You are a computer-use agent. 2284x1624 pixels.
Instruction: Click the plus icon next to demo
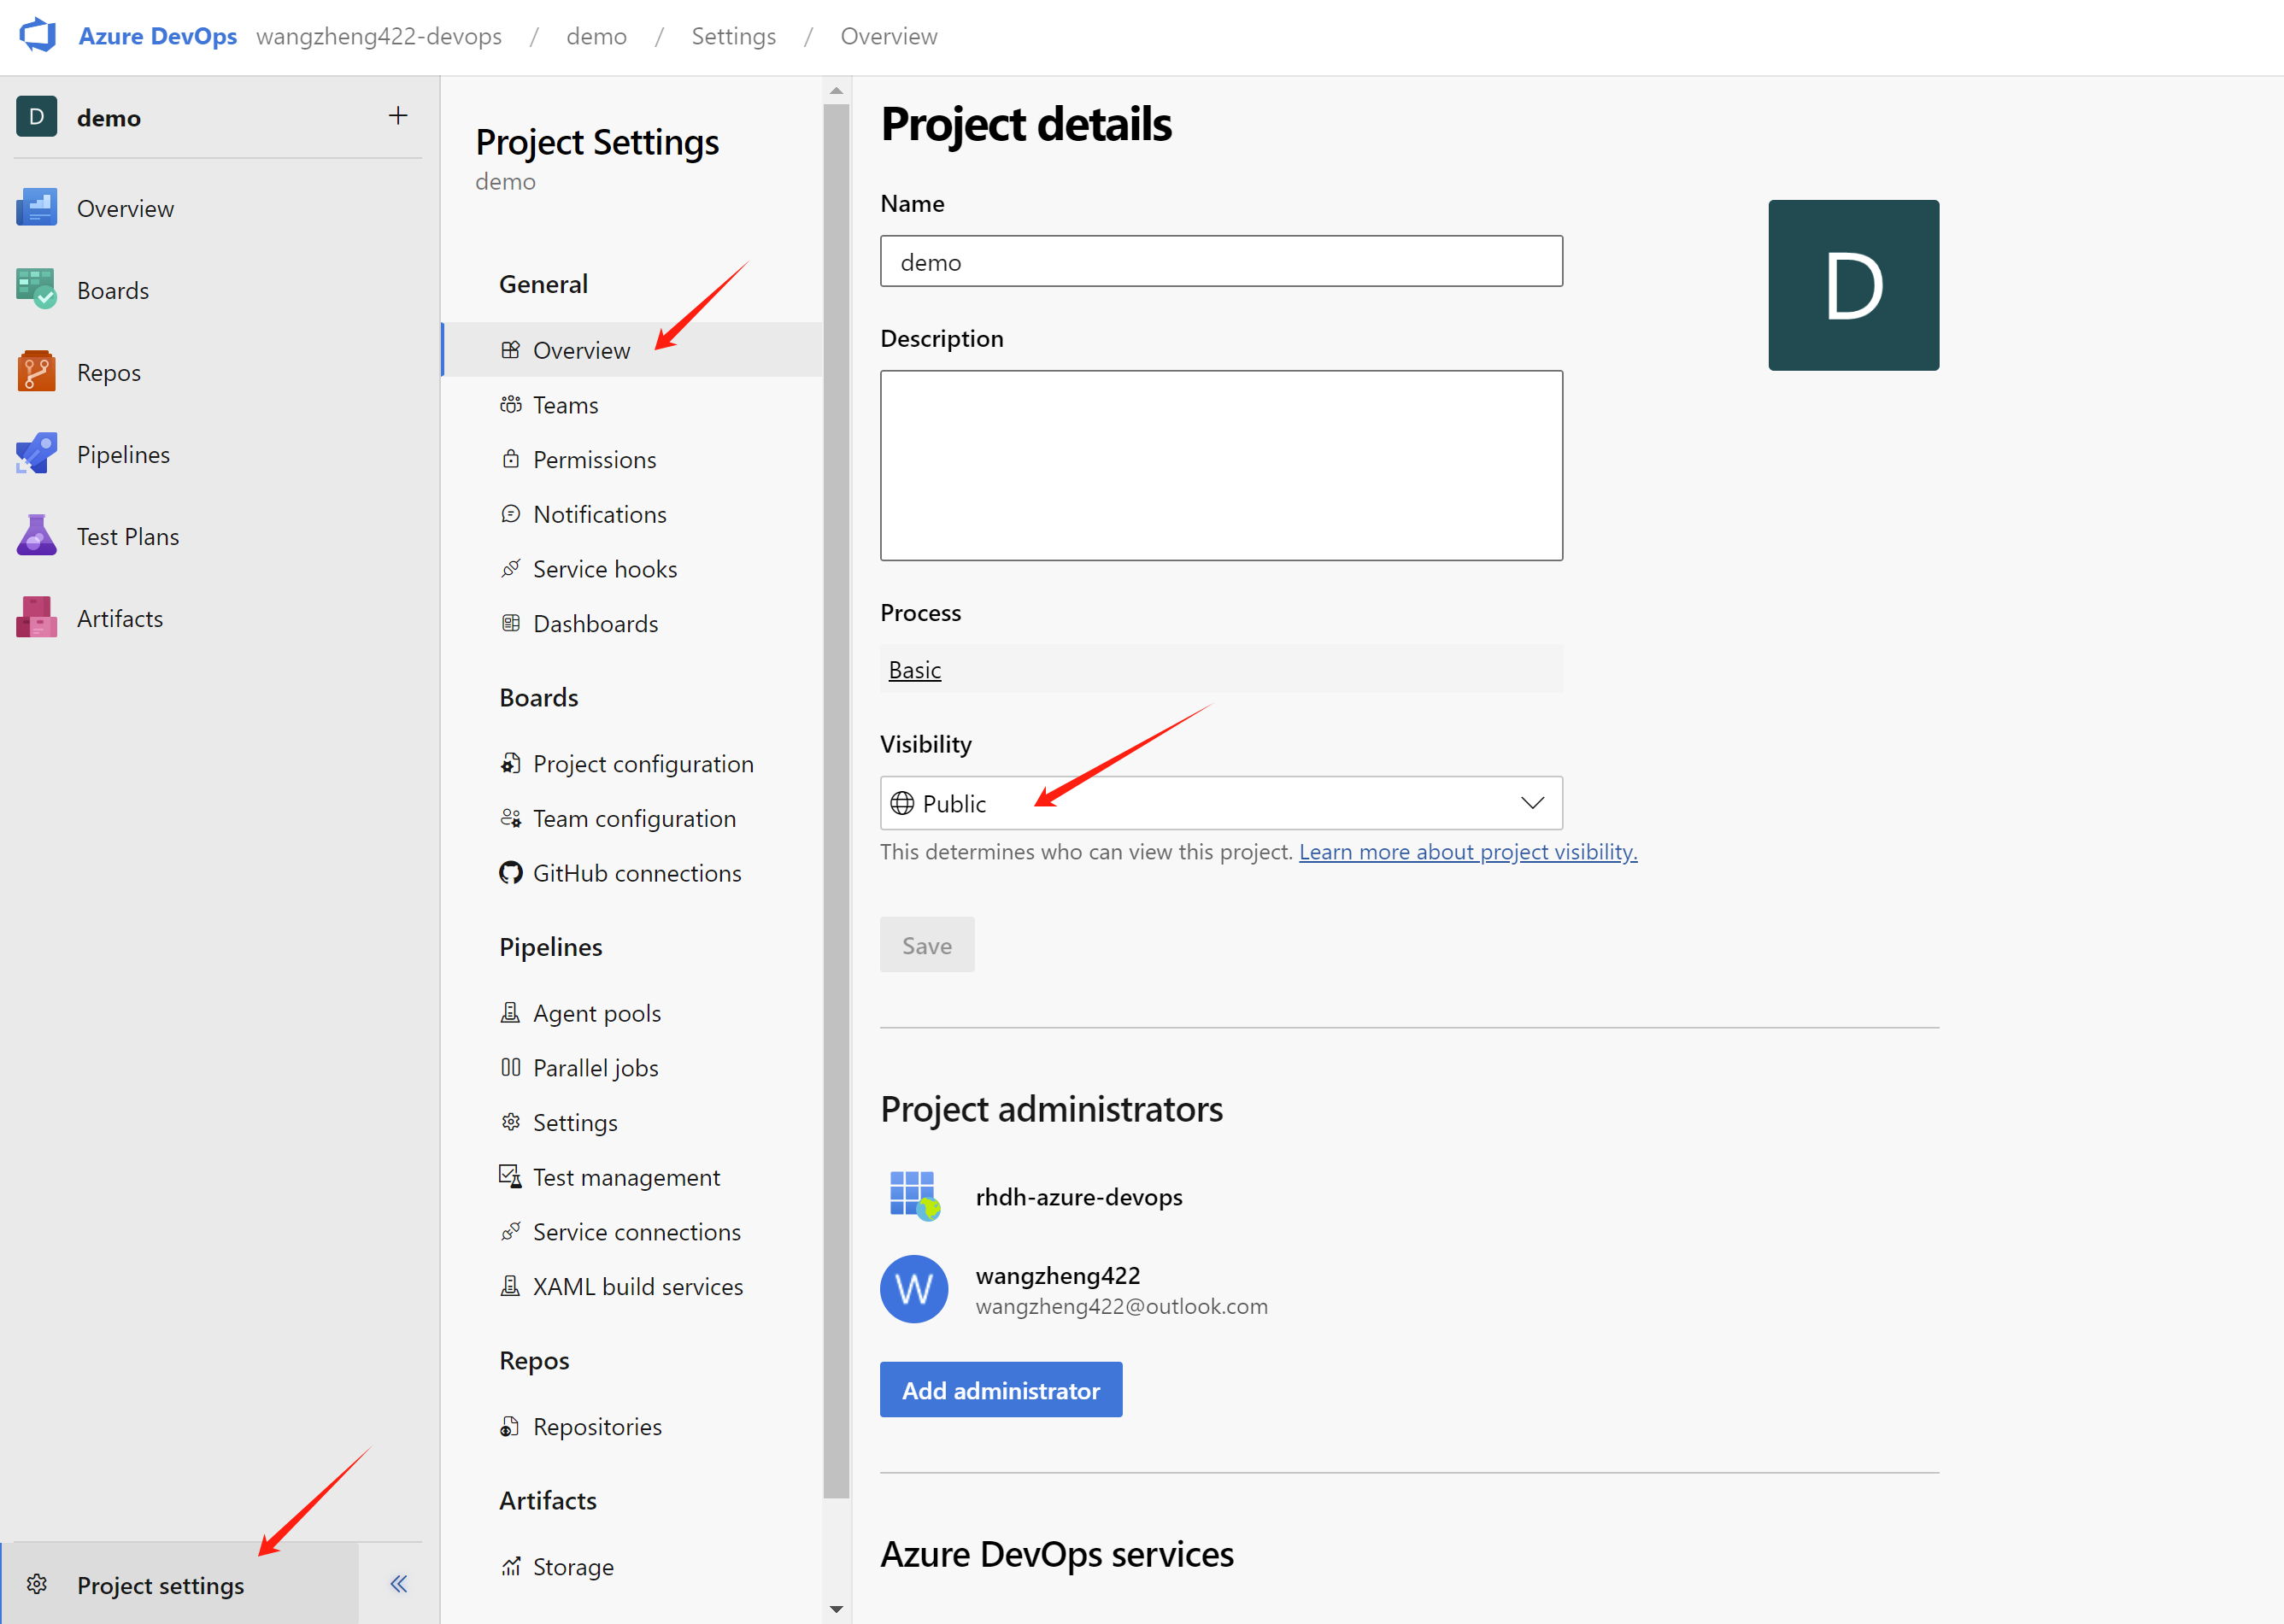click(x=398, y=116)
